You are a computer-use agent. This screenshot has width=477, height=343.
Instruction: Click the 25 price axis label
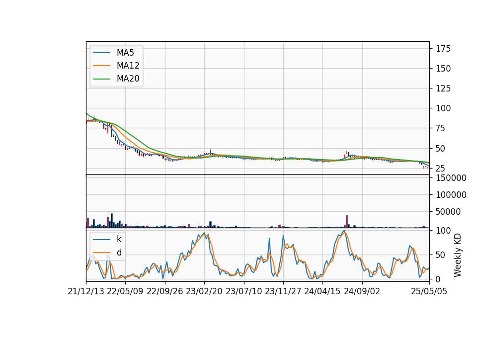(x=441, y=169)
